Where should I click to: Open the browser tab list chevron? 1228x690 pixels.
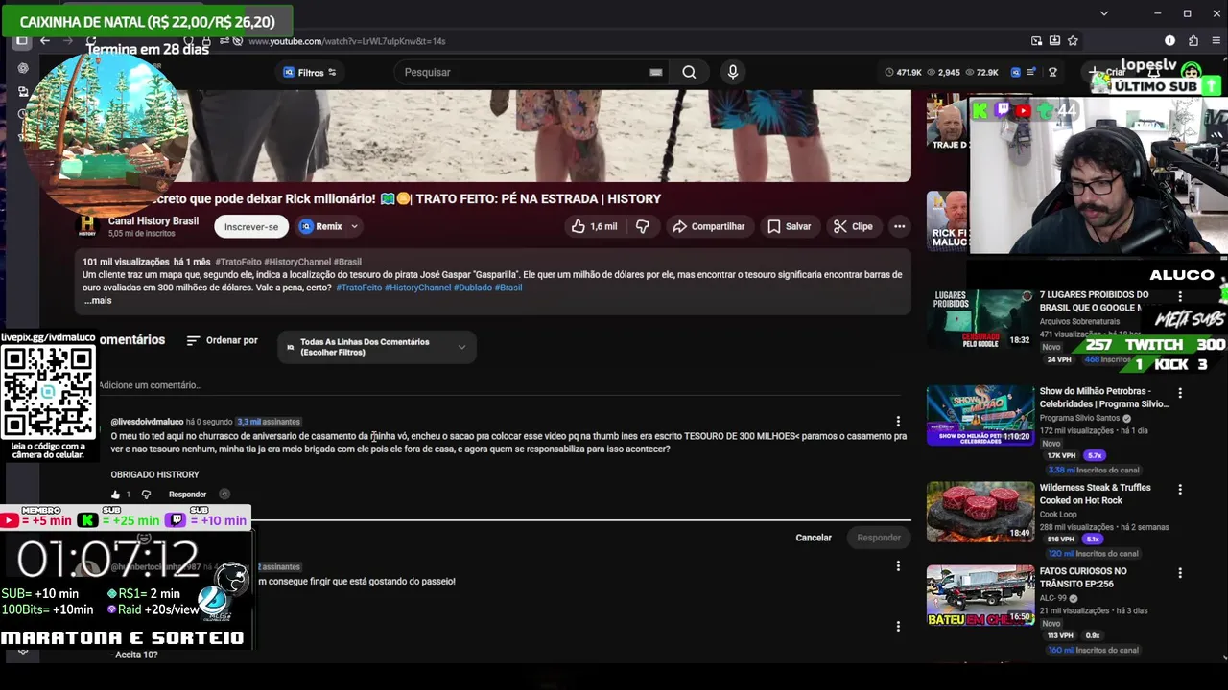(1103, 13)
